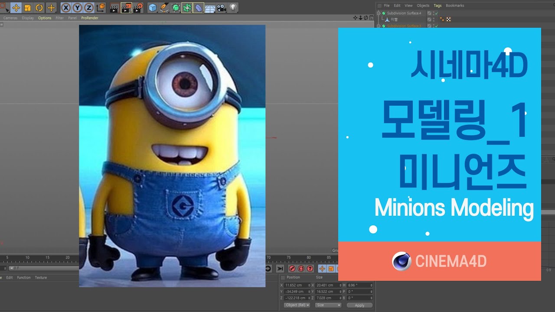Viewport: 555px width, 312px height.
Task: Open the viewport Cameras menu
Action: (10, 18)
